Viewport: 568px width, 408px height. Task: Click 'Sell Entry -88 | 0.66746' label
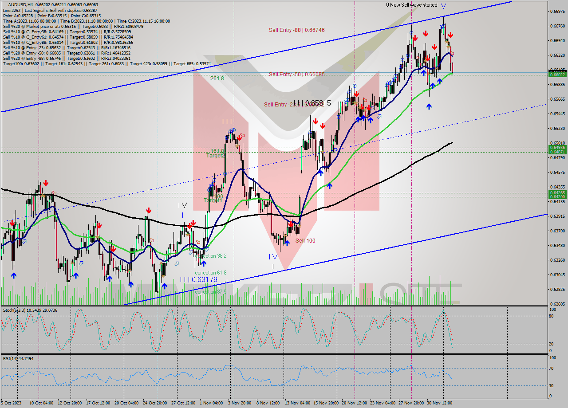click(296, 30)
